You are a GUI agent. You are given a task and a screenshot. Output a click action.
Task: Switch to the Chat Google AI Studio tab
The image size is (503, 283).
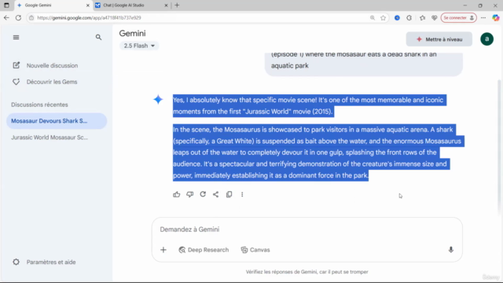pyautogui.click(x=131, y=6)
